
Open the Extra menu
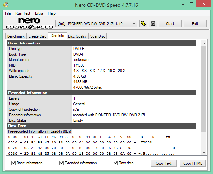[39, 13]
